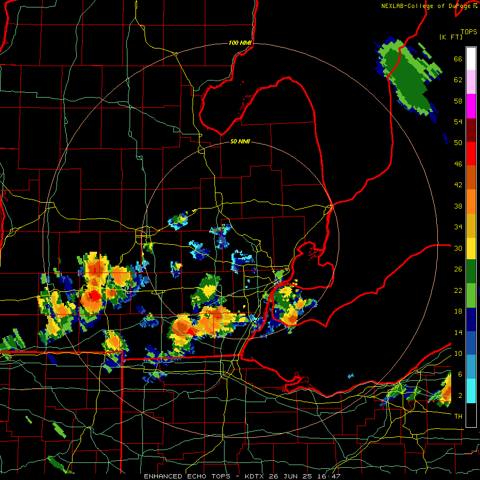Pick the magenta swatch beside label 58
This screenshot has height=480, width=480.
(471, 106)
